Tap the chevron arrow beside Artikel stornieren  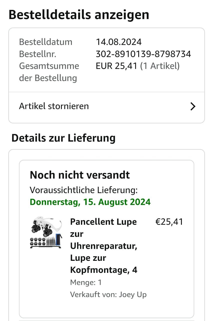[193, 107]
